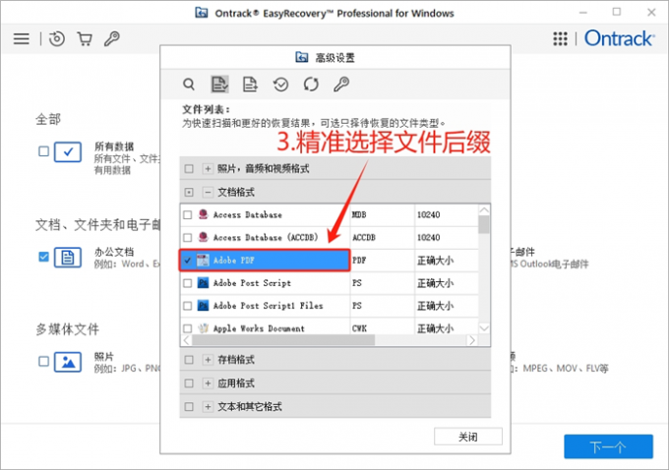Viewport: 669px width, 470px height.
Task: Click the Adobe Post Script1 Files icon
Action: pyautogui.click(x=203, y=306)
